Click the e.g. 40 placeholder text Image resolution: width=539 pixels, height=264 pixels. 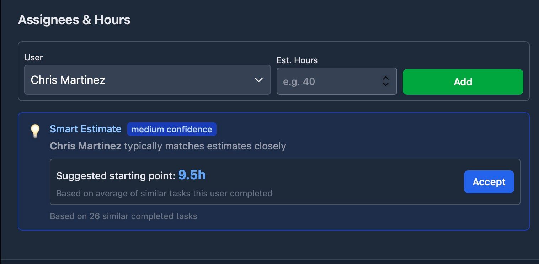tap(299, 81)
